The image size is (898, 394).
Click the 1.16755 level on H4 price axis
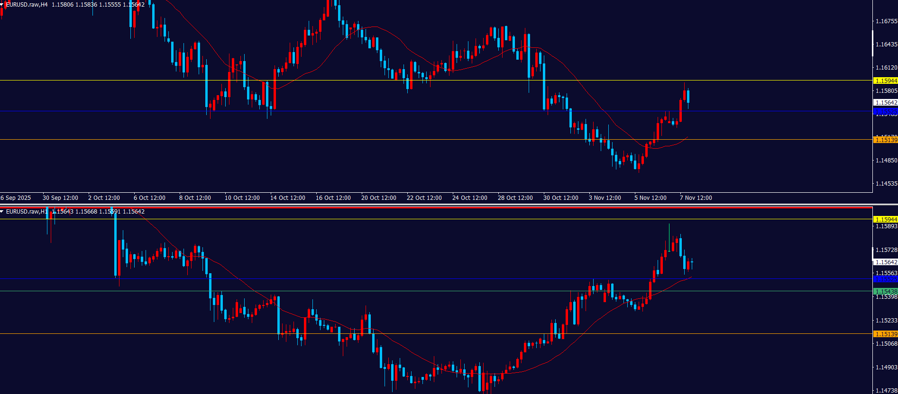[886, 21]
